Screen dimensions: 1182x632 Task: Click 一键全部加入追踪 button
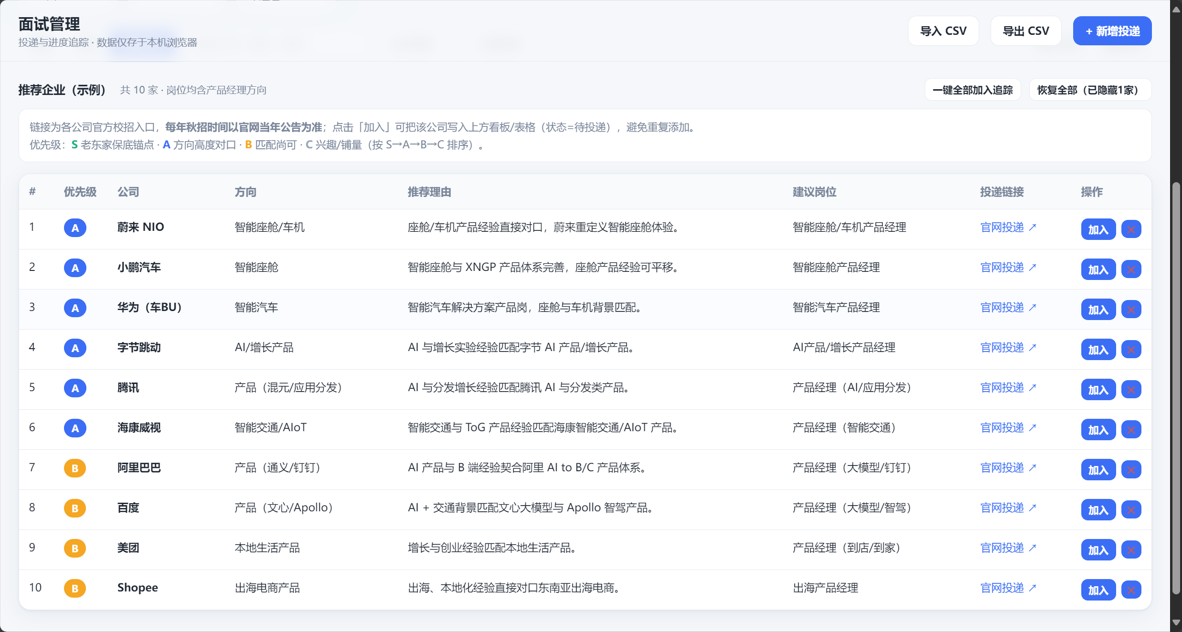click(x=973, y=90)
